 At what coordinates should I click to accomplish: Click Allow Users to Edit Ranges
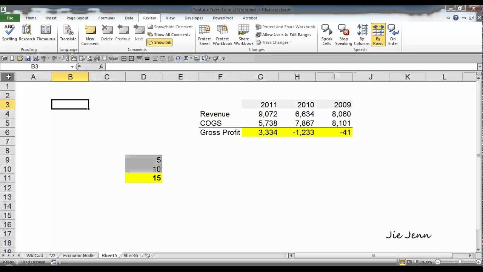283,35
